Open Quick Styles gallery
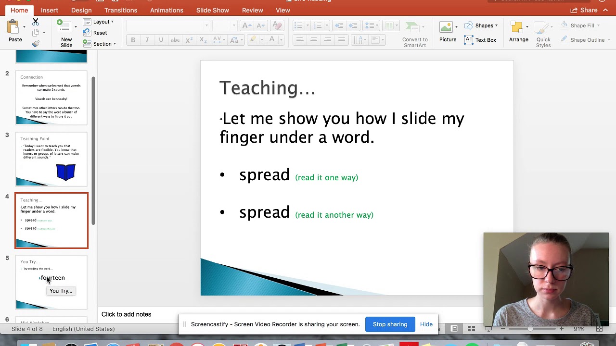This screenshot has width=616, height=346. (x=543, y=35)
